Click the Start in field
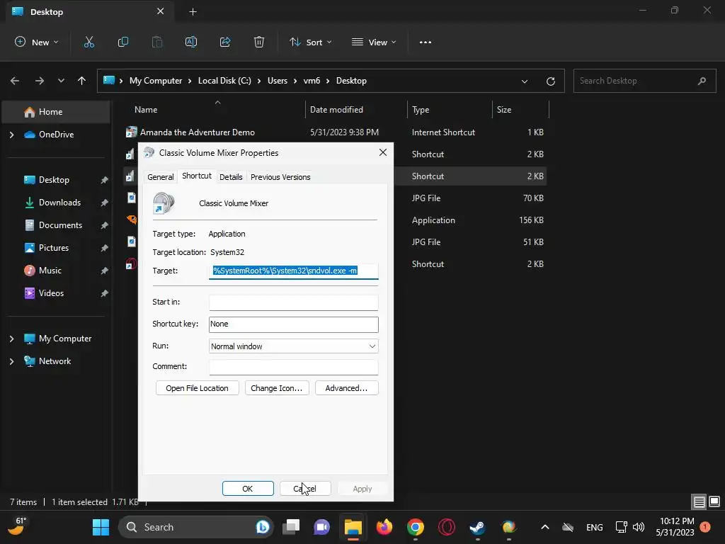 click(294, 302)
